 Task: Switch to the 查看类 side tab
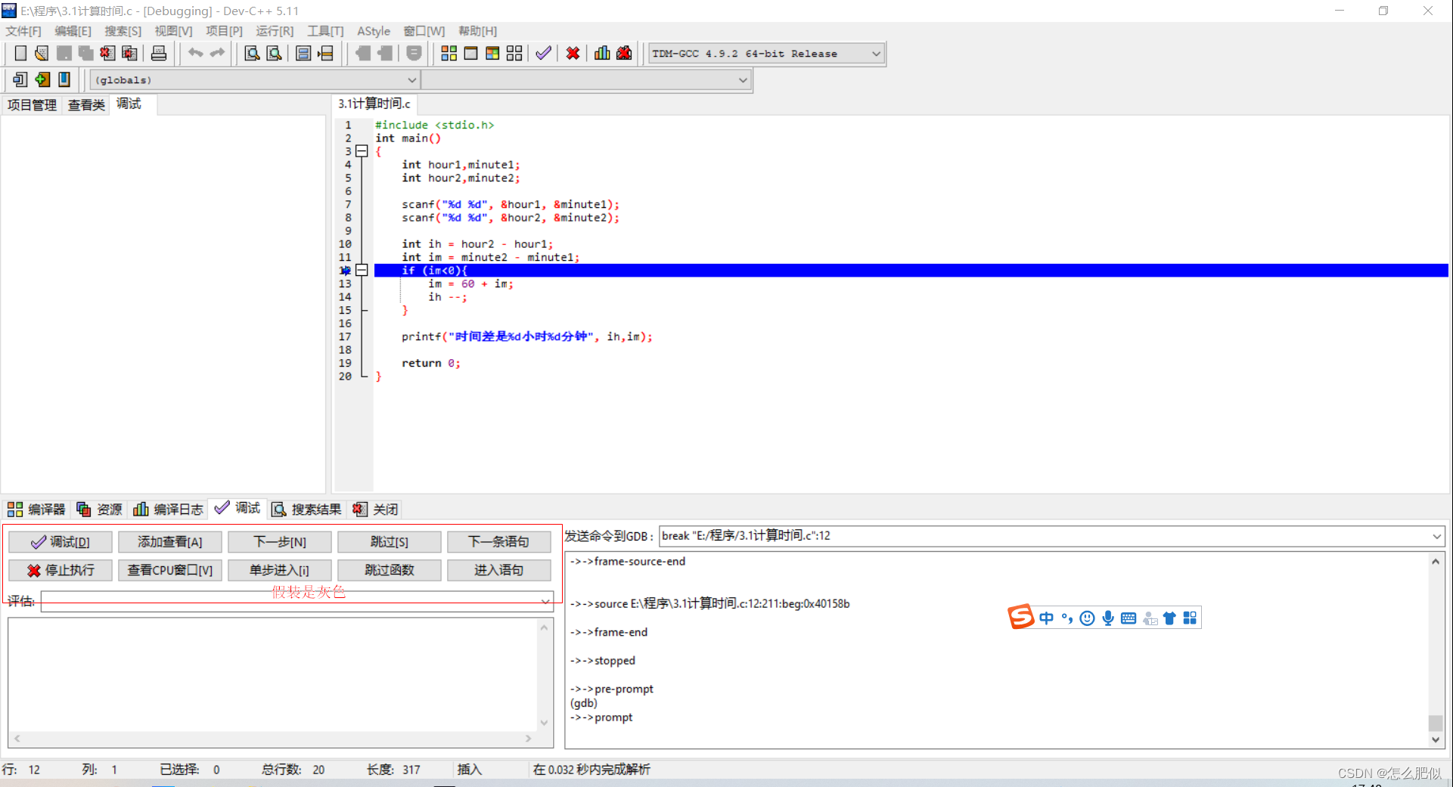click(x=86, y=105)
